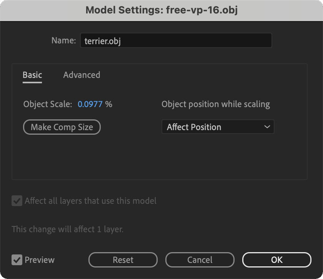The width and height of the screenshot is (323, 279).
Task: Click the This change will affect 1 layer note
Action: (x=68, y=229)
